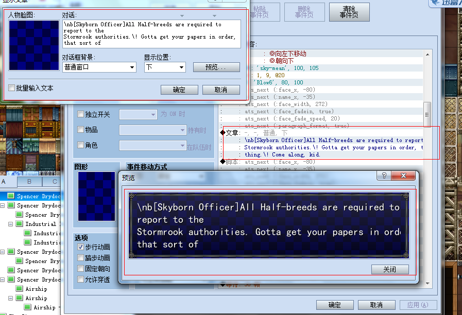Select the 文章: -, -, 普通, 下 command row

coord(322,133)
